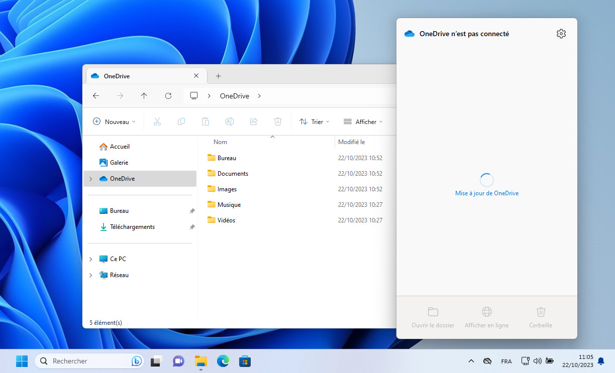Screen dimensions: 615x373
Task: Click Afficher en ligne button
Action: 486,318
